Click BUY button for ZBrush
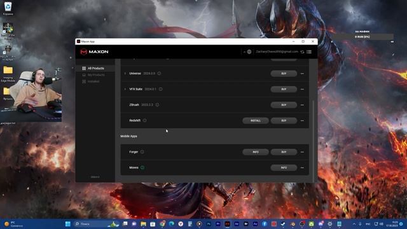407x229 pixels. tap(284, 105)
